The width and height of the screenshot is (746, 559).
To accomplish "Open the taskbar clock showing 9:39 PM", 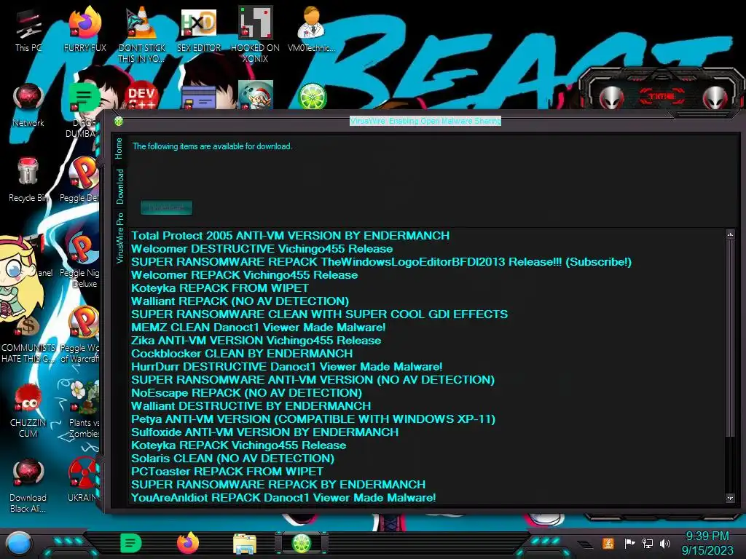I will (x=707, y=543).
